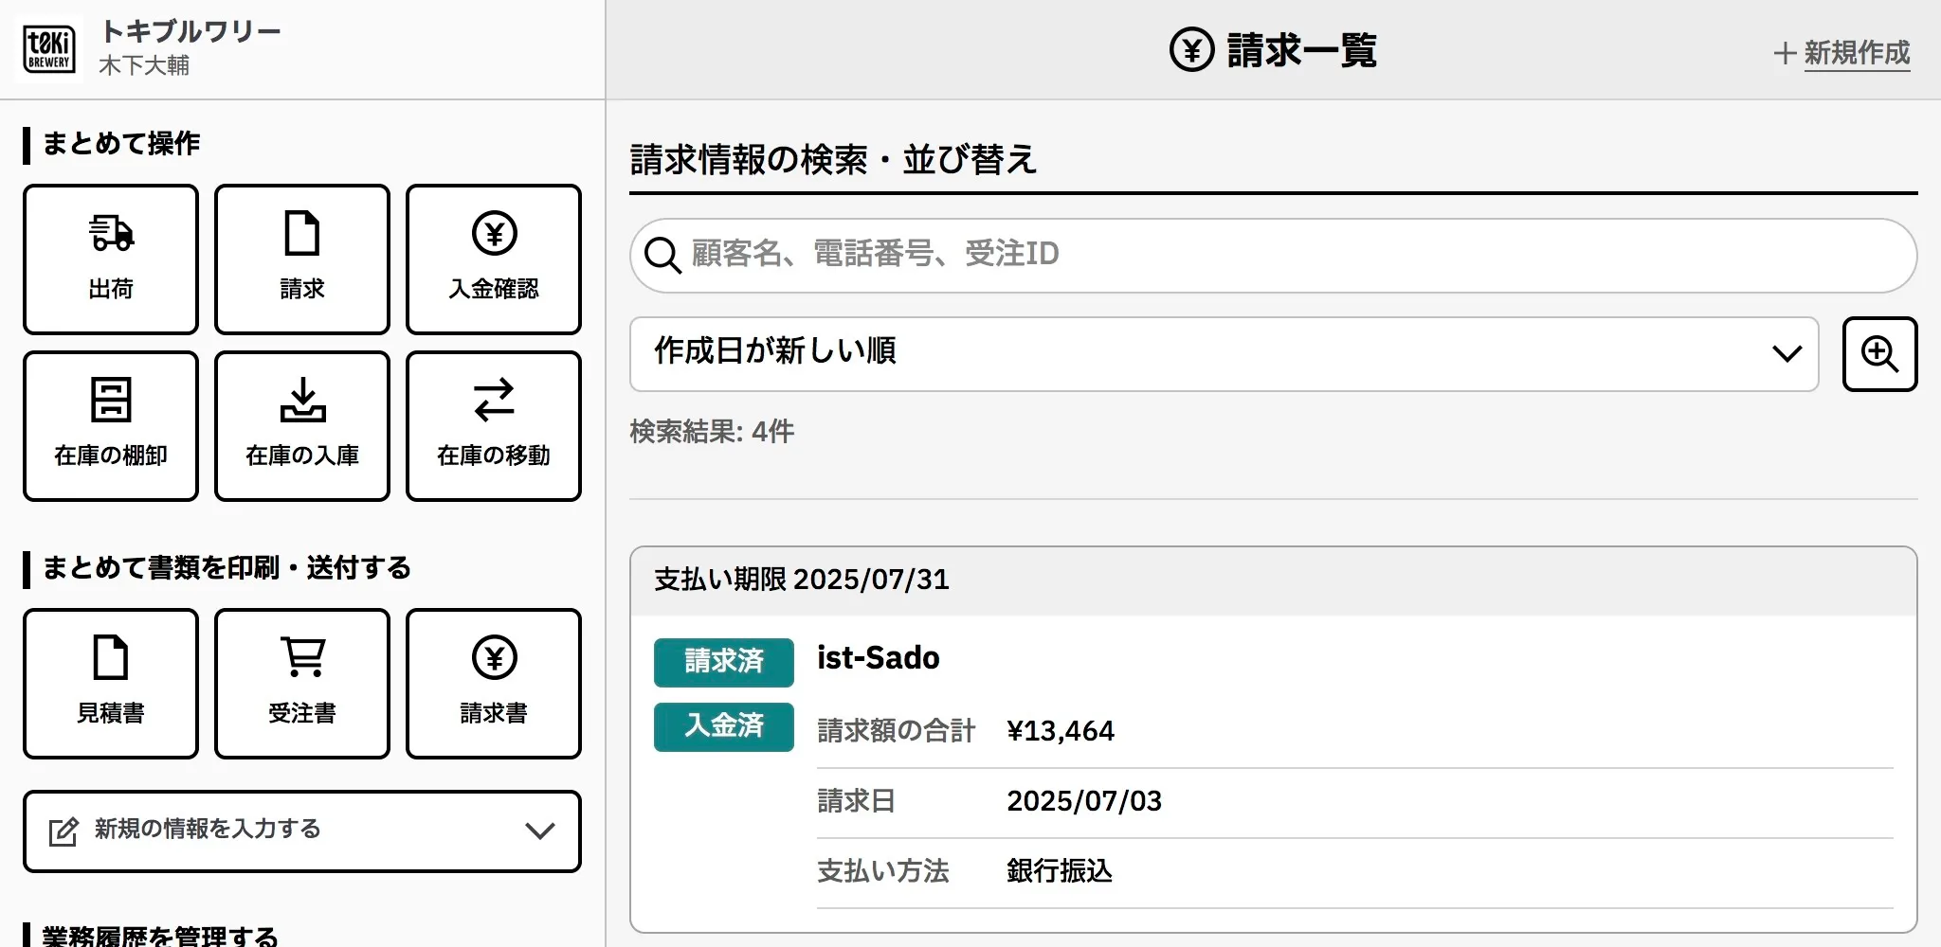Click the Toki Brewery logo
This screenshot has height=947, width=1941.
pyautogui.click(x=49, y=49)
